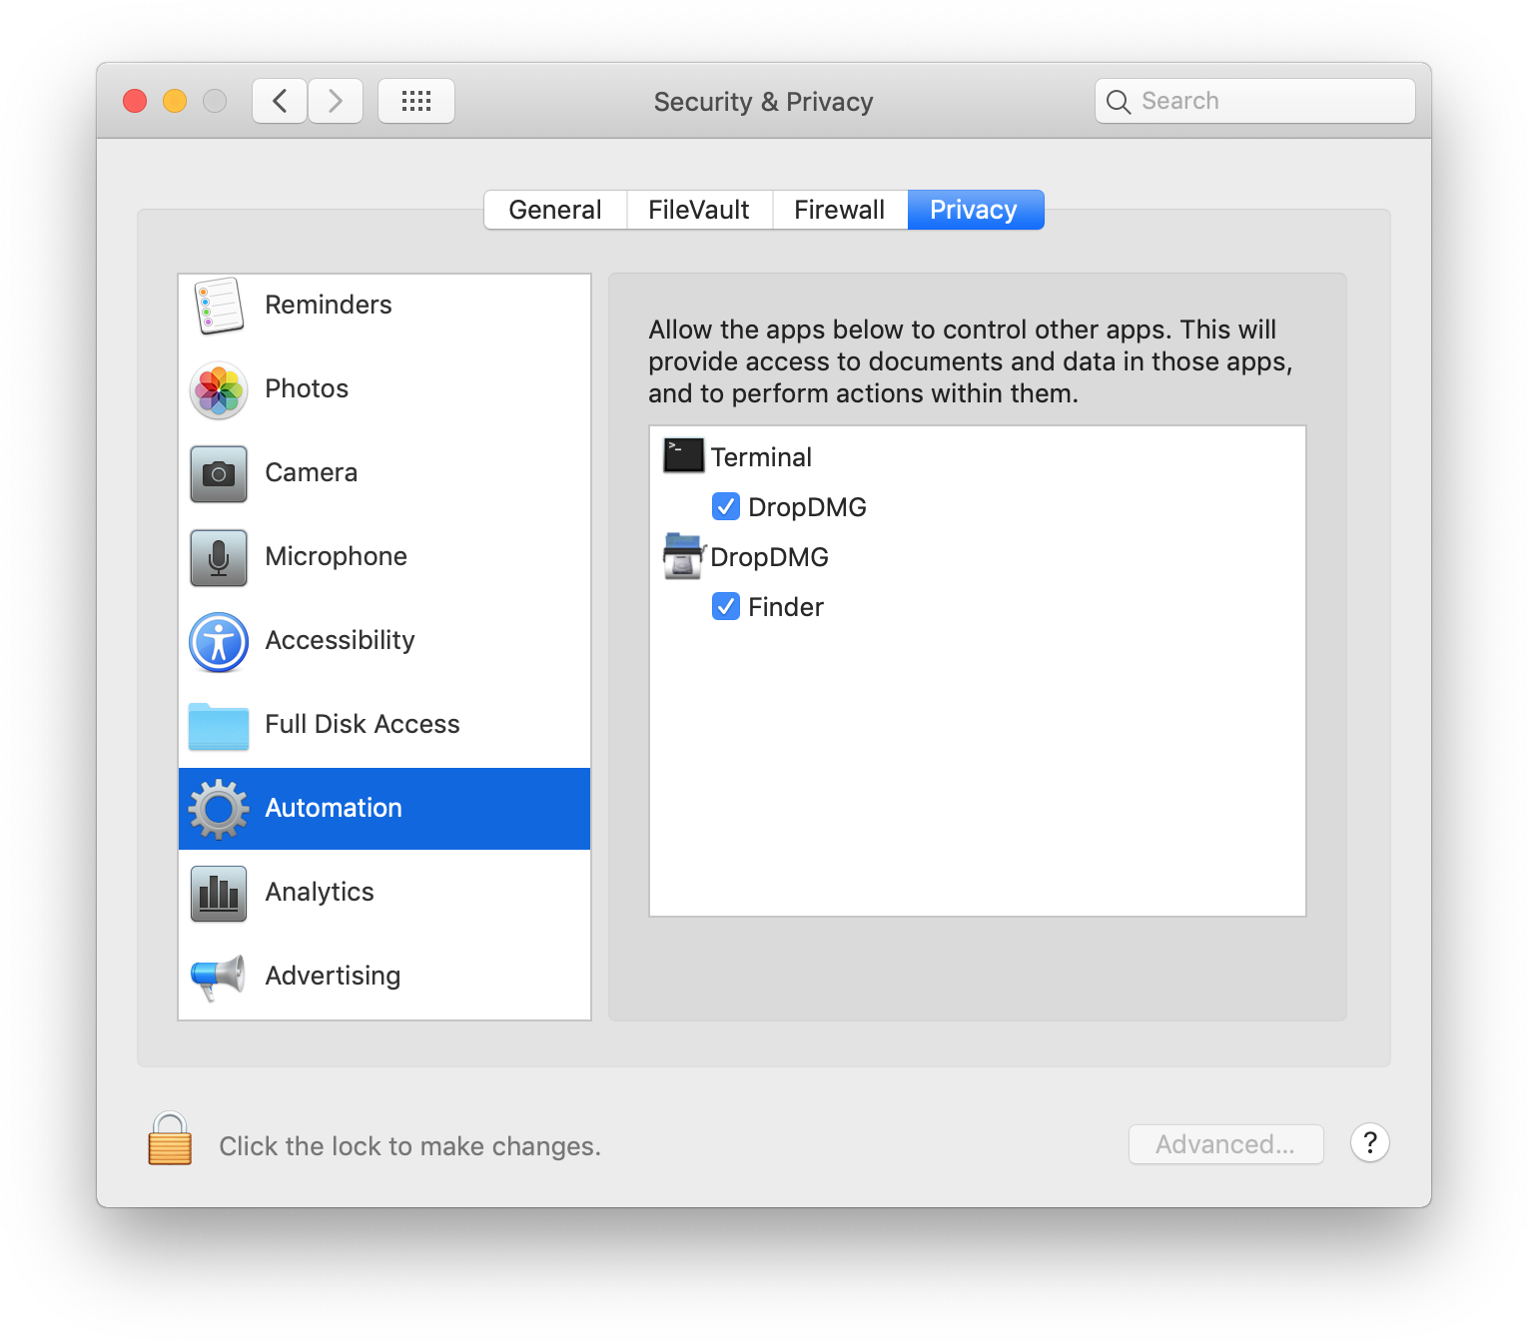1527x1341 pixels.
Task: Choose the Advertising megaphone icon
Action: pyautogui.click(x=219, y=977)
